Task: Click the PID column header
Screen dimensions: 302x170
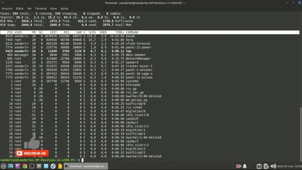Action: click(10, 33)
